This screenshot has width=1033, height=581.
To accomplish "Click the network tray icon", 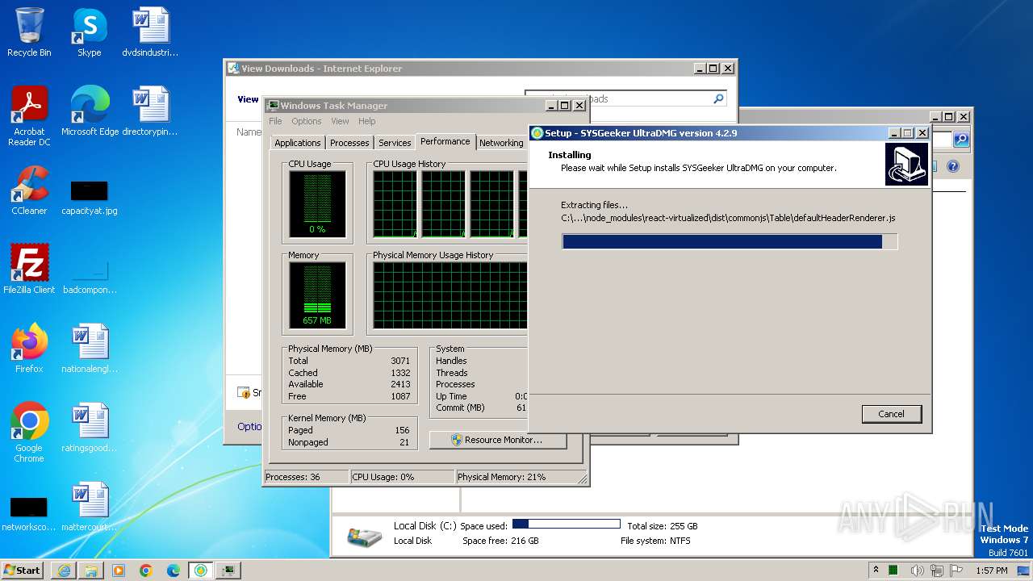I will click(936, 571).
